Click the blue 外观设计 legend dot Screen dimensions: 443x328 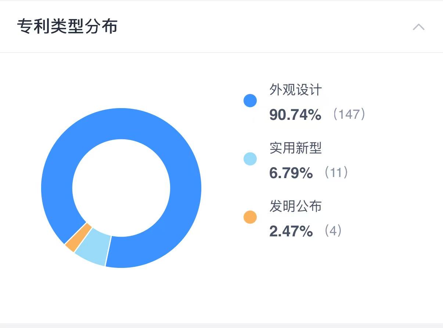pos(250,100)
